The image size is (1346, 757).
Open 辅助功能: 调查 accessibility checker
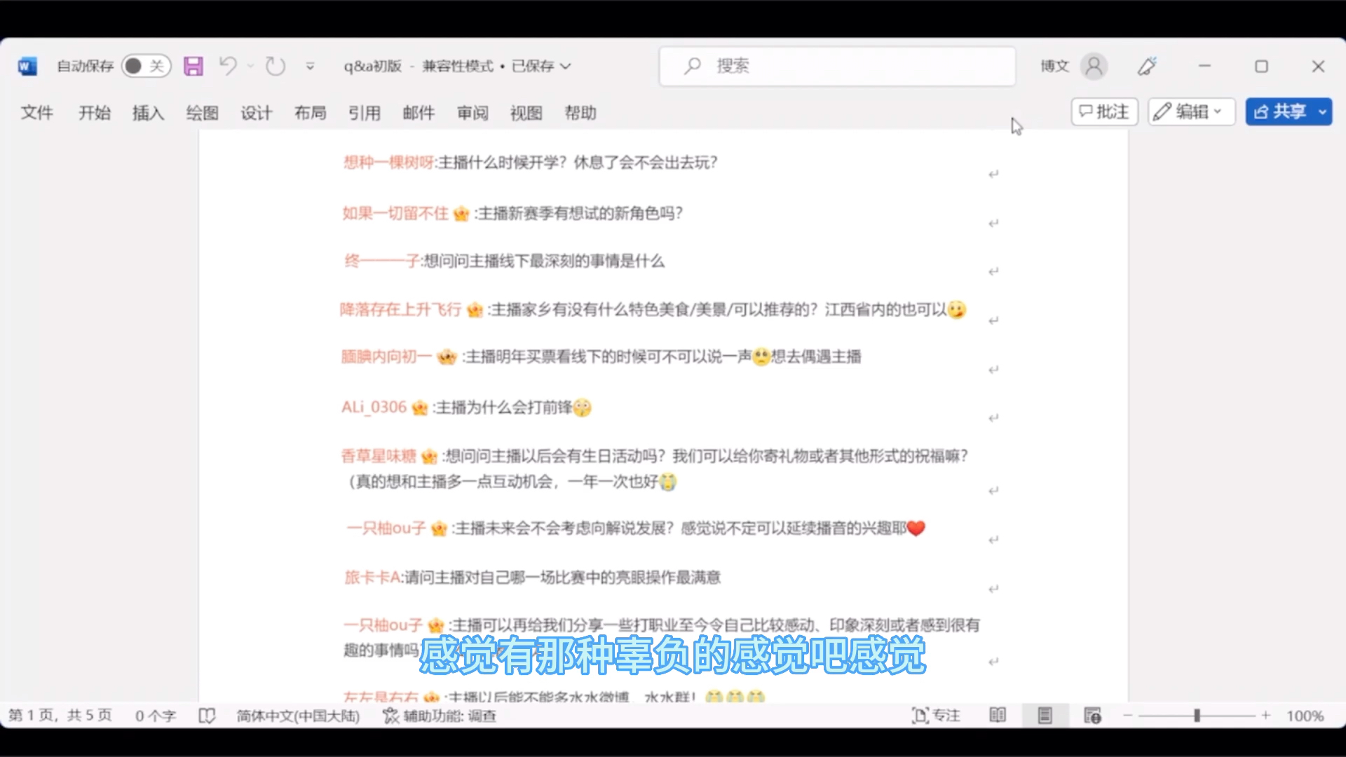pyautogui.click(x=440, y=715)
